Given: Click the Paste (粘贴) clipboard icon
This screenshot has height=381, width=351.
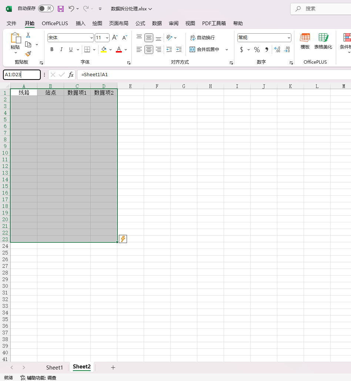Looking at the screenshot, I should click(16, 38).
